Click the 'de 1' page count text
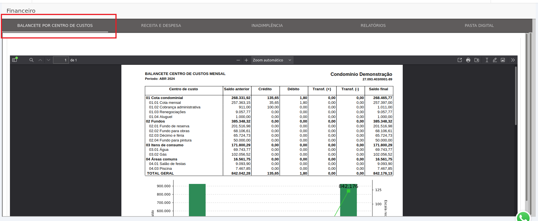The image size is (538, 221). [73, 60]
